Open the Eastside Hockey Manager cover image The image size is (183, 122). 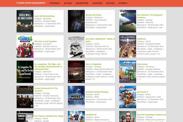76,97
